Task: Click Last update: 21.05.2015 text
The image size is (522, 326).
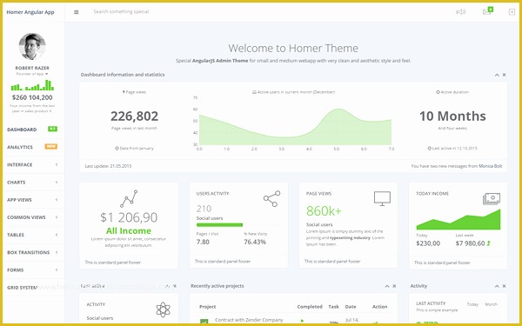Action: click(108, 166)
